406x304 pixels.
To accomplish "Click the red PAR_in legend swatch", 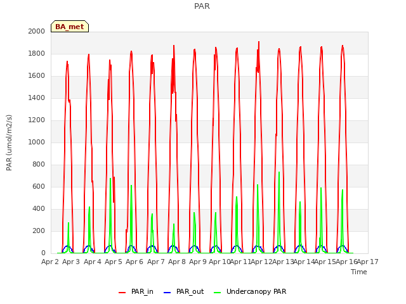I will pyautogui.click(x=122, y=293).
